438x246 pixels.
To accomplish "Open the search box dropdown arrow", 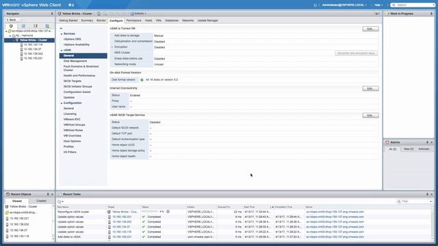I will click(433, 5).
